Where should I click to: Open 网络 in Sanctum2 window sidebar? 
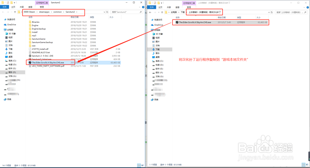(9, 99)
